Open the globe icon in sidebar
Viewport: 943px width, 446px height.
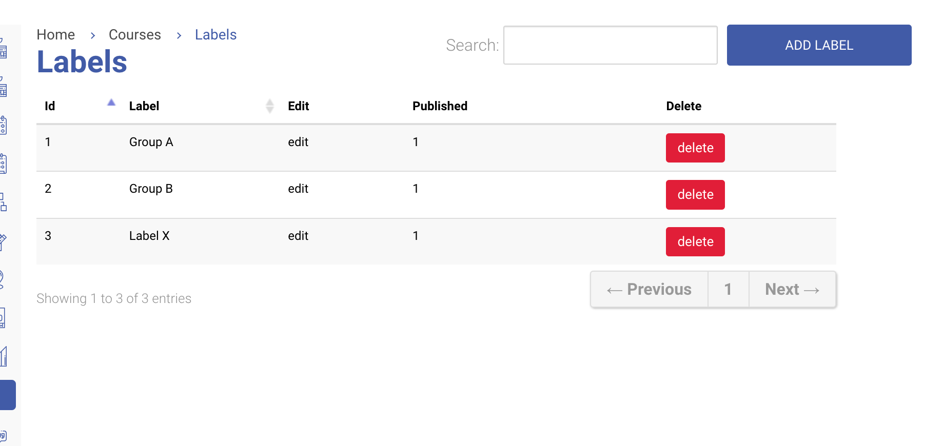(x=2, y=280)
